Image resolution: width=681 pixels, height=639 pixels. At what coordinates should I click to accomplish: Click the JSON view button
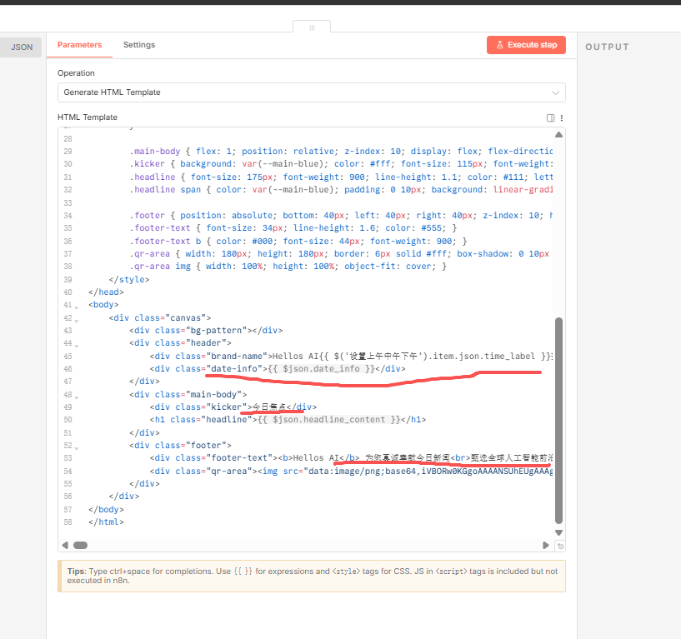(22, 47)
